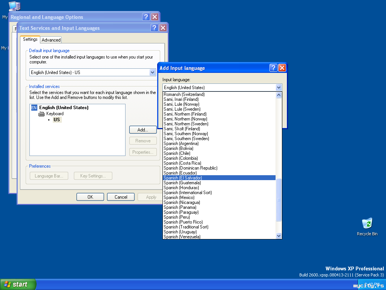Choose Spanish (Ecuador)
Image resolution: width=386 pixels, height=290 pixels.
[219, 173]
